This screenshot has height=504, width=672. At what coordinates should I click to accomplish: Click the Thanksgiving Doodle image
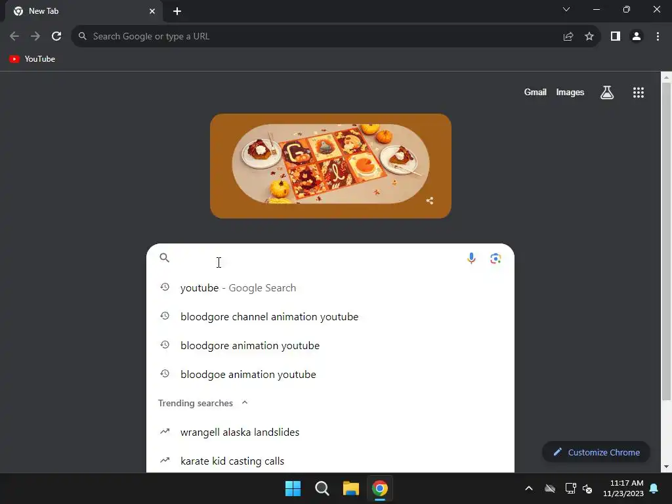331,166
